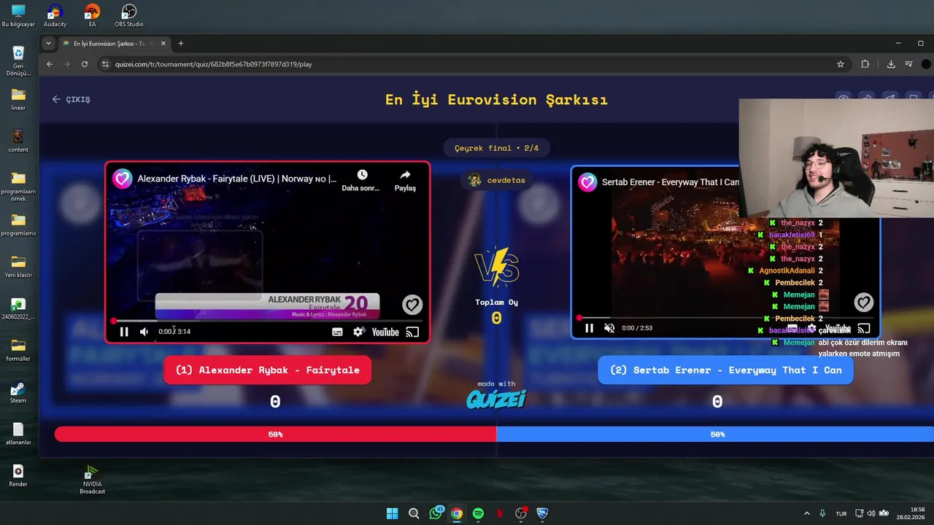The width and height of the screenshot is (934, 525).
Task: Toggle subtitles on the Fairytale video
Action: click(x=337, y=332)
